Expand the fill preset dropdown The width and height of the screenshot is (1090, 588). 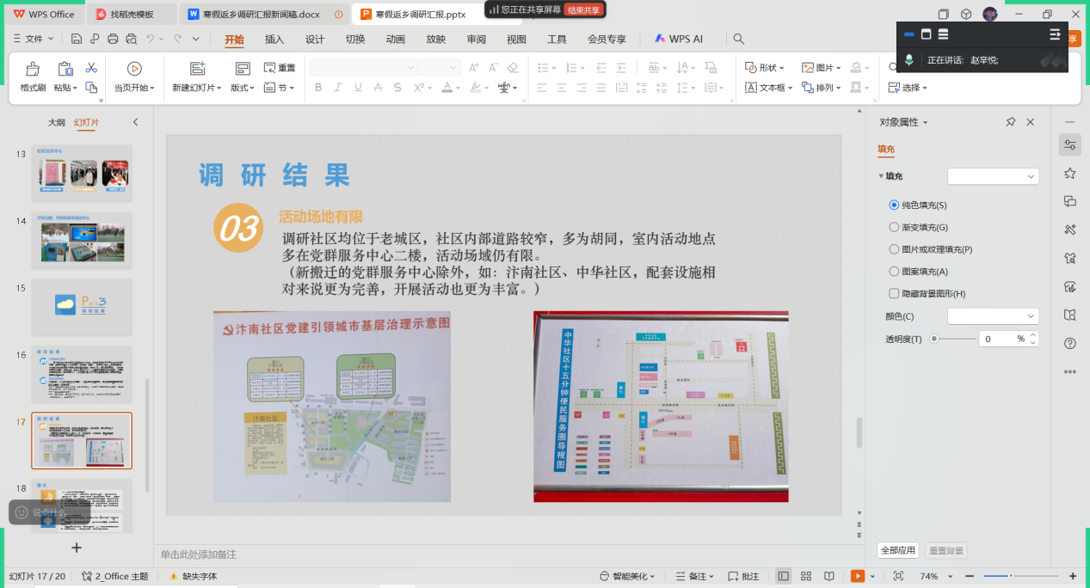tap(993, 176)
